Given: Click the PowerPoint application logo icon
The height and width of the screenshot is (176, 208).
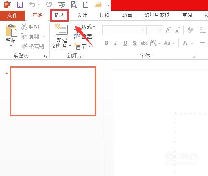Looking at the screenshot, I should tap(8, 5).
